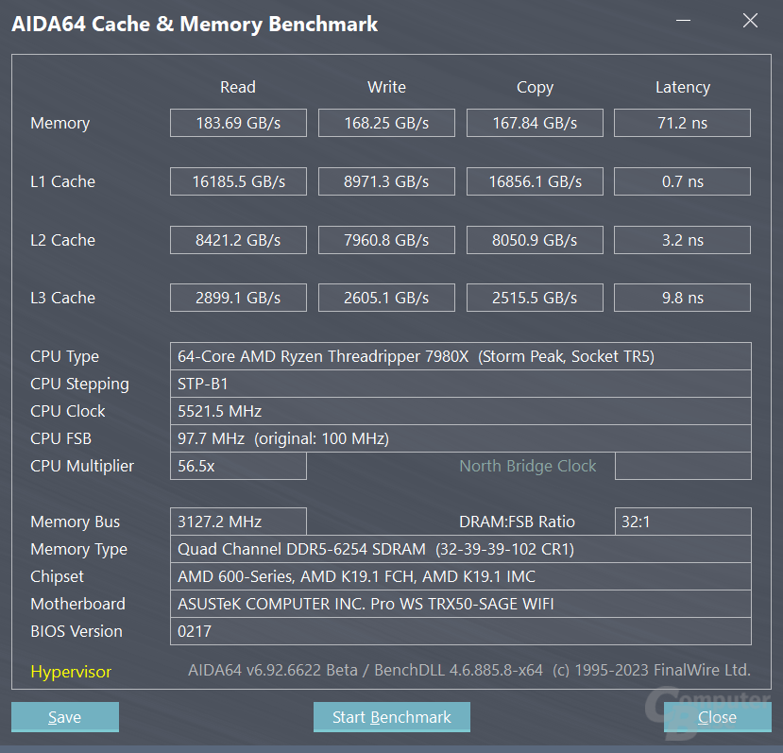783x753 pixels.
Task: Click Chipset AMD 600-Series field
Action: [460, 576]
